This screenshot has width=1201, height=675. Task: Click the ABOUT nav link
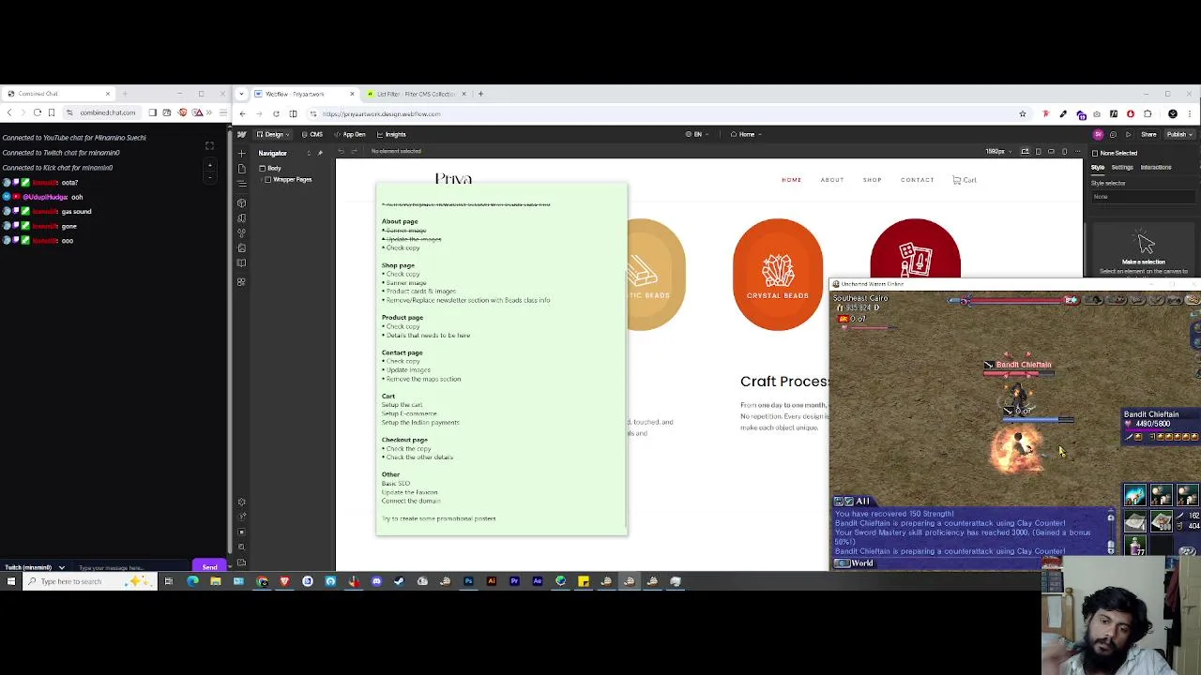[832, 180]
